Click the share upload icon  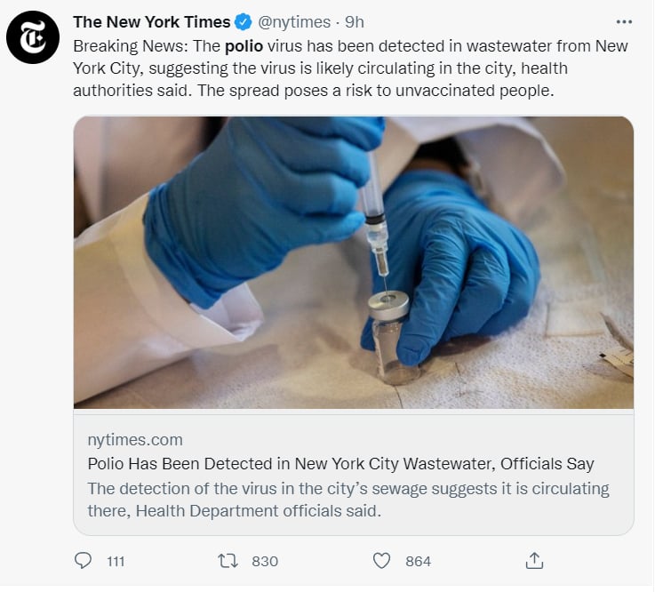[x=534, y=561]
